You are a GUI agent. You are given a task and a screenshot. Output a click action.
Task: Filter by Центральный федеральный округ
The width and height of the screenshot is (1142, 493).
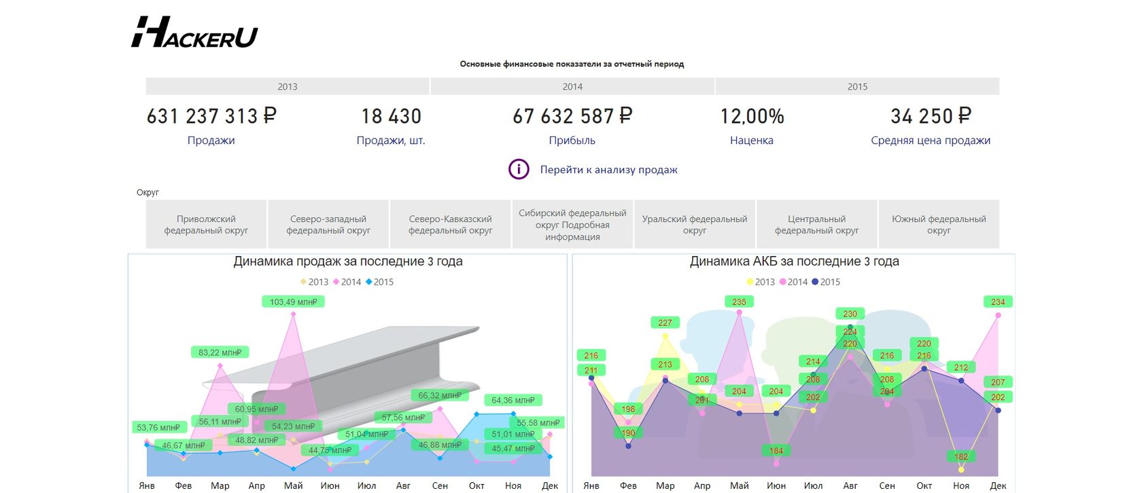click(816, 224)
